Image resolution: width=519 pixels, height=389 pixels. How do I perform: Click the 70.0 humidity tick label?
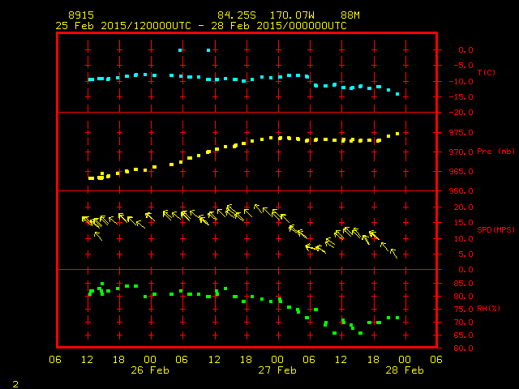point(463,323)
